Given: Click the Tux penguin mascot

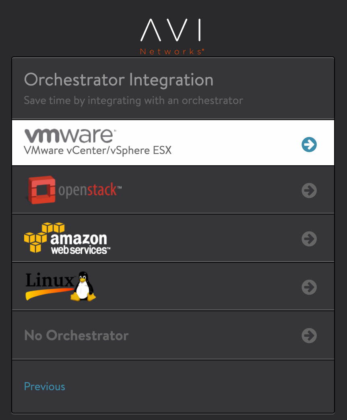Looking at the screenshot, I should [84, 286].
